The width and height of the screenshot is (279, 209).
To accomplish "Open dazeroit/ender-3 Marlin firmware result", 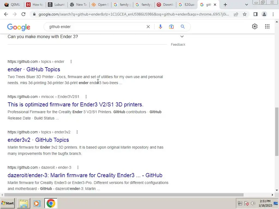I will 85,175.
